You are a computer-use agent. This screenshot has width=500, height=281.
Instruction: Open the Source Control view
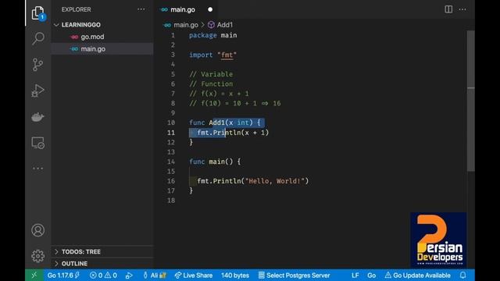[38, 65]
